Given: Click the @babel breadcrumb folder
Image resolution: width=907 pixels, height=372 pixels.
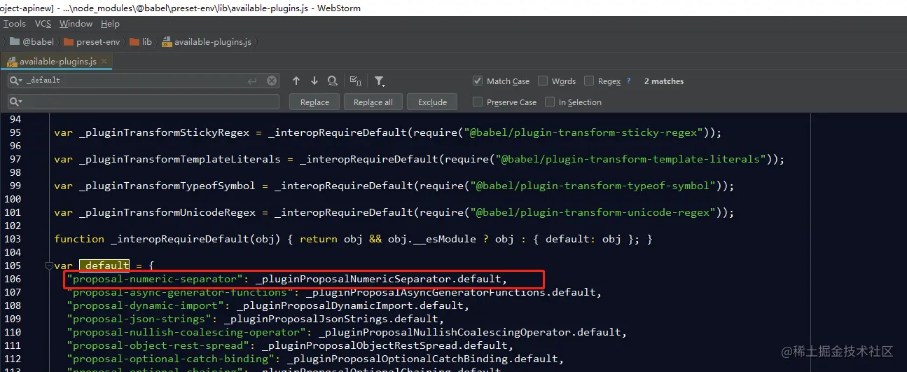Looking at the screenshot, I should (x=32, y=42).
